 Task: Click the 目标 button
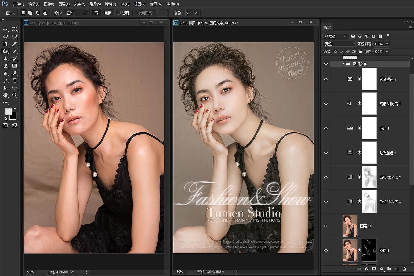pyautogui.click(x=108, y=13)
